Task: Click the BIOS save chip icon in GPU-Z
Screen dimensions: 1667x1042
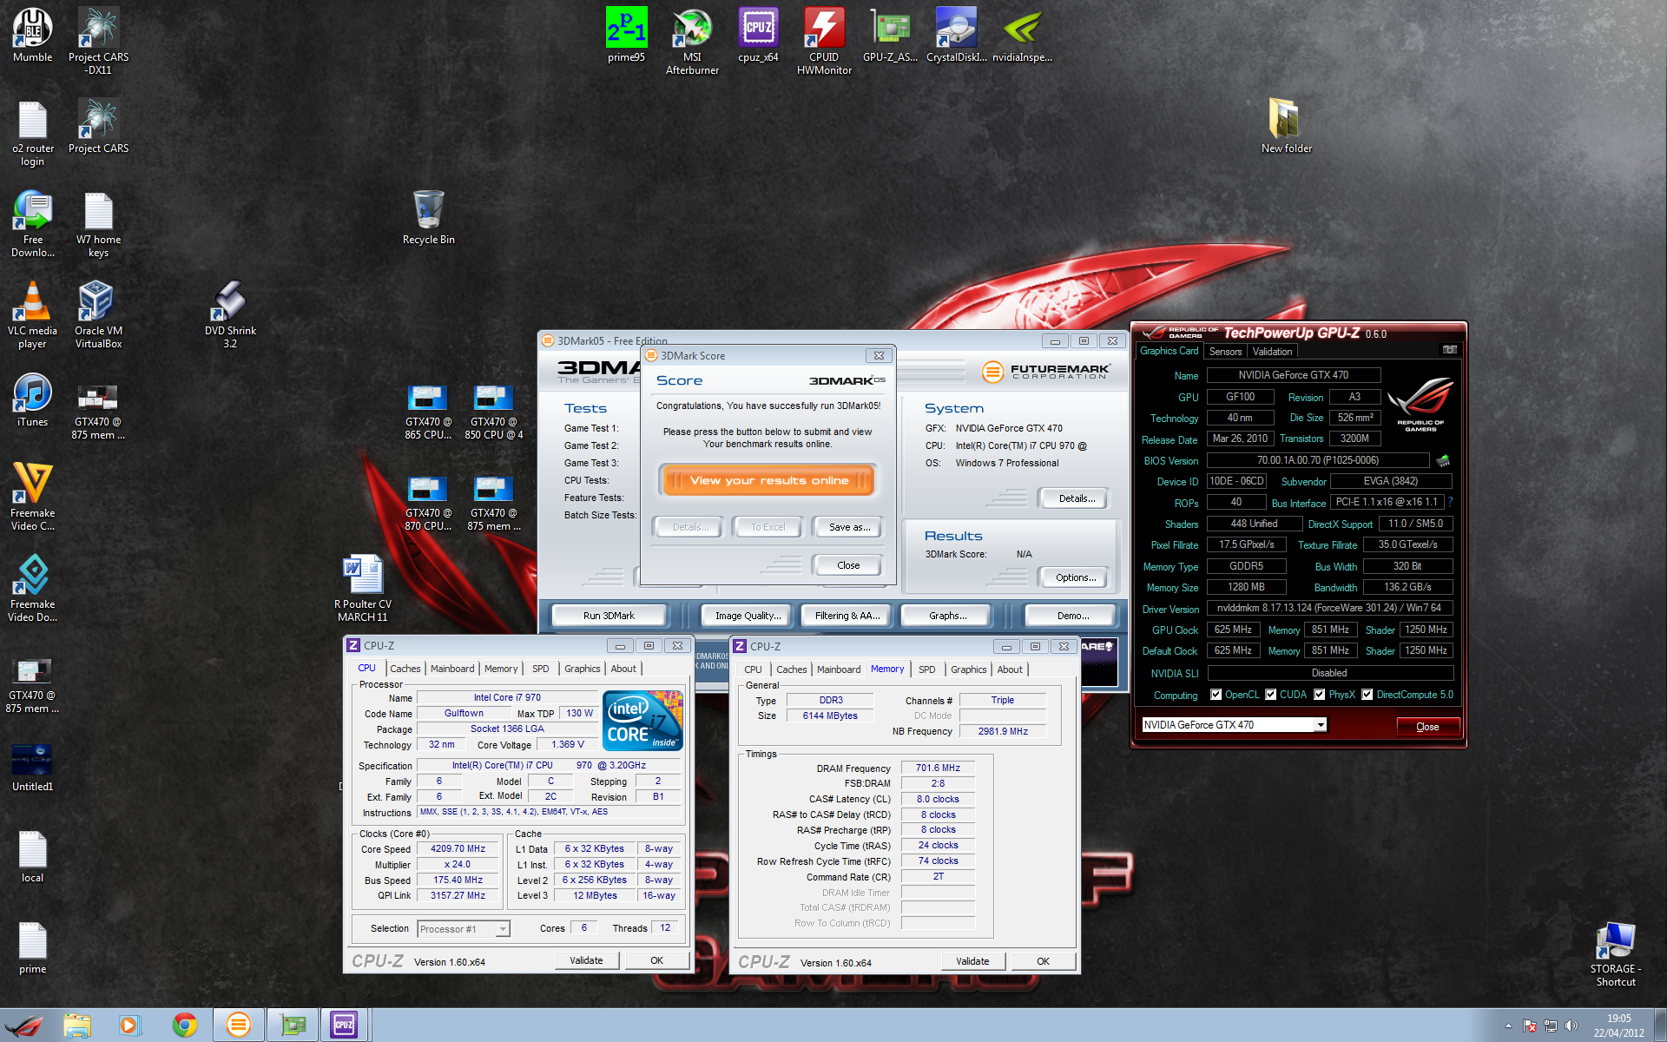Action: point(1443,460)
